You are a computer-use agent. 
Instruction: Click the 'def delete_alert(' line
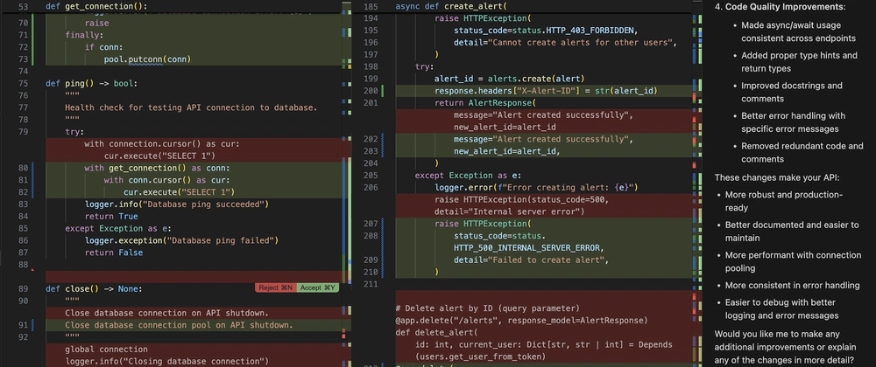(437, 332)
